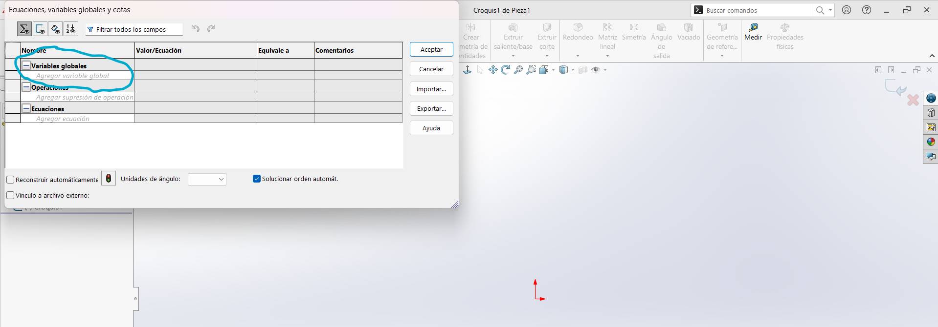Viewport: 938px width, 327px height.
Task: Click the Equivale a column header
Action: pos(286,50)
